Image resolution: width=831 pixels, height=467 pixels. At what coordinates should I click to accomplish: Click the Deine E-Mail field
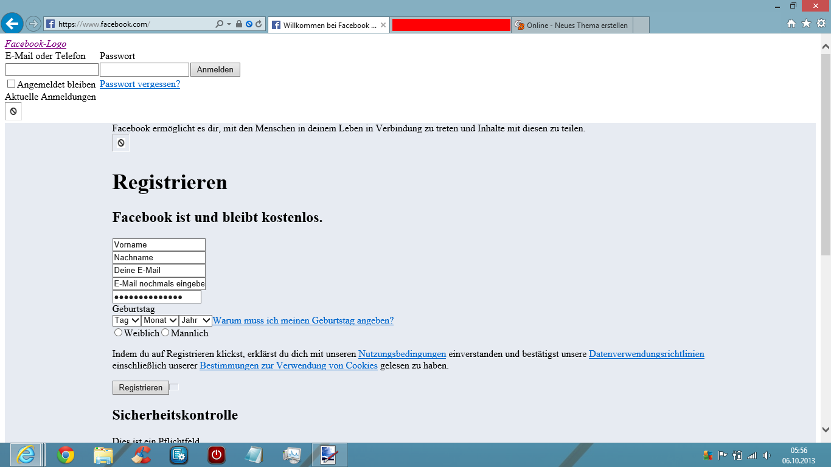(159, 271)
